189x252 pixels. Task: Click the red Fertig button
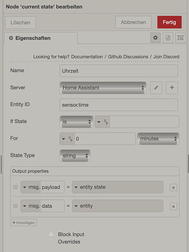(x=169, y=22)
